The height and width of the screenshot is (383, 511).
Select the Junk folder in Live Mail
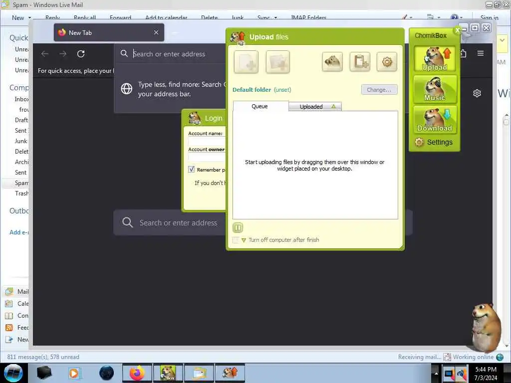click(x=21, y=141)
